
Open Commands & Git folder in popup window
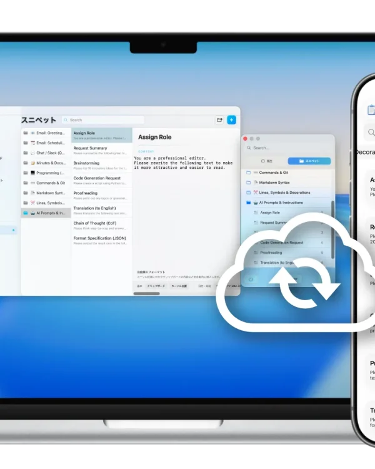pyautogui.click(x=287, y=173)
